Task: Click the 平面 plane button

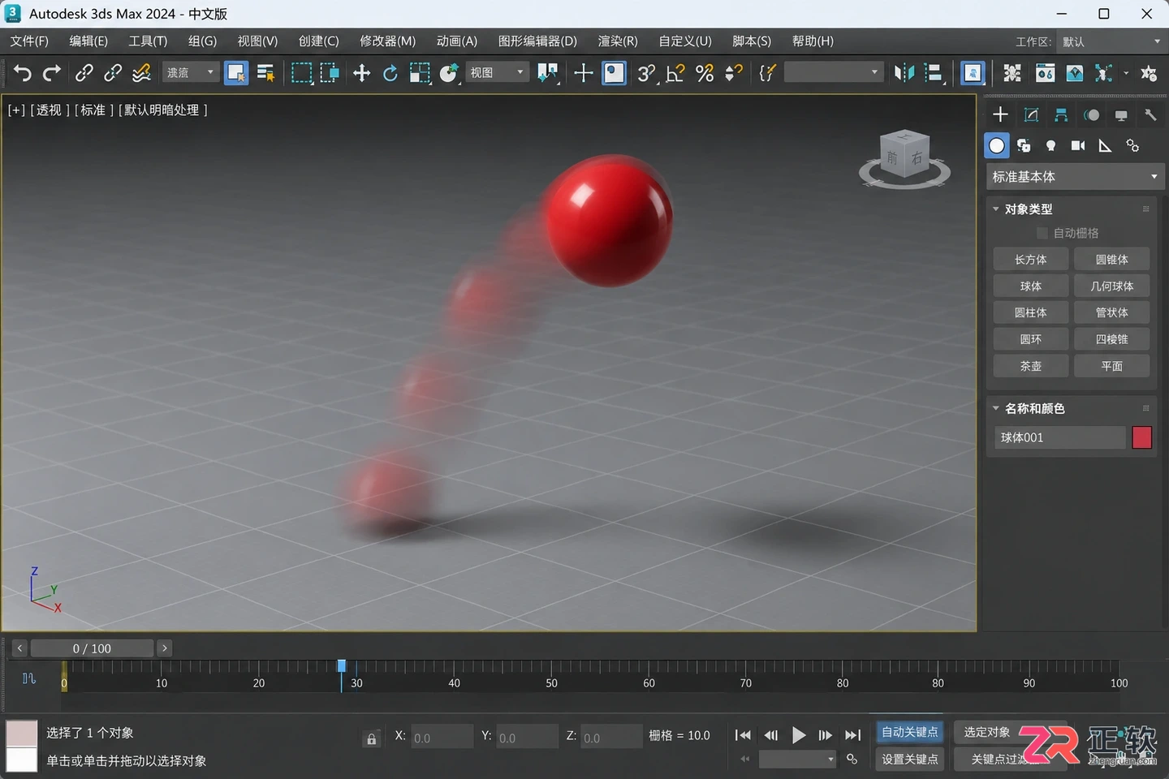Action: tap(1112, 366)
